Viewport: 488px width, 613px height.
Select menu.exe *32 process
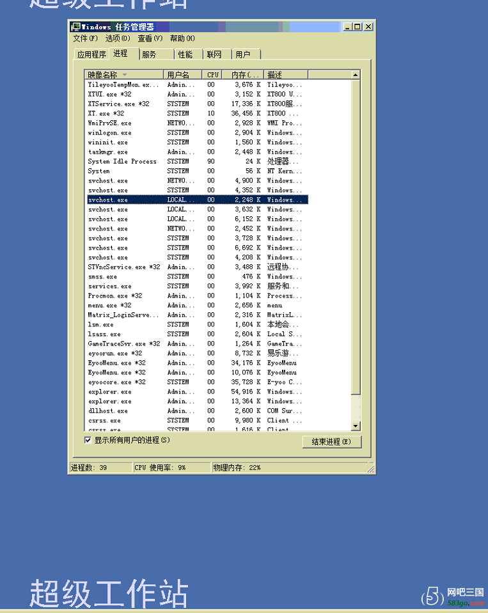pyautogui.click(x=197, y=305)
